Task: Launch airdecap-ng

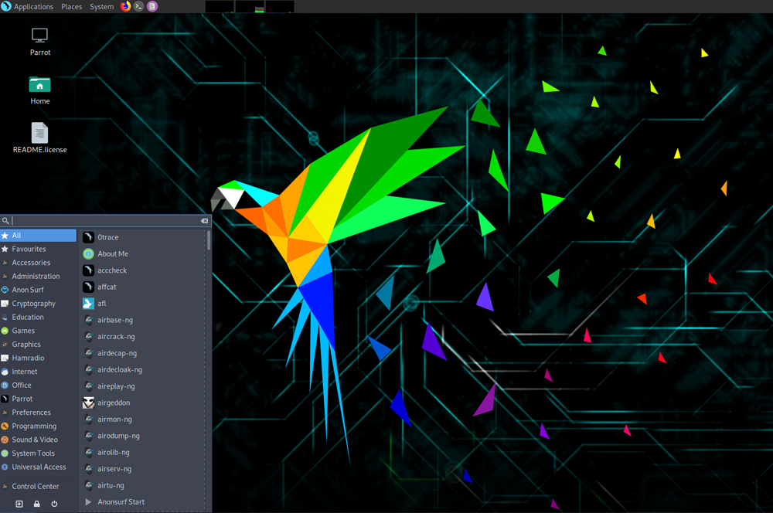Action: click(143, 353)
